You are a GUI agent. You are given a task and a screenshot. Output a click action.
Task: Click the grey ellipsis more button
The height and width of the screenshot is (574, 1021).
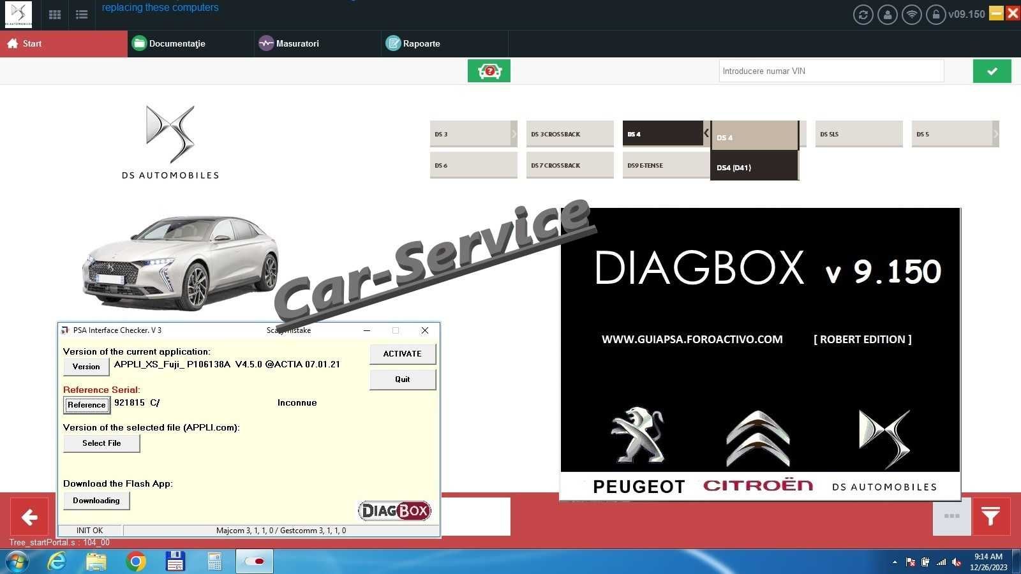[x=951, y=517]
